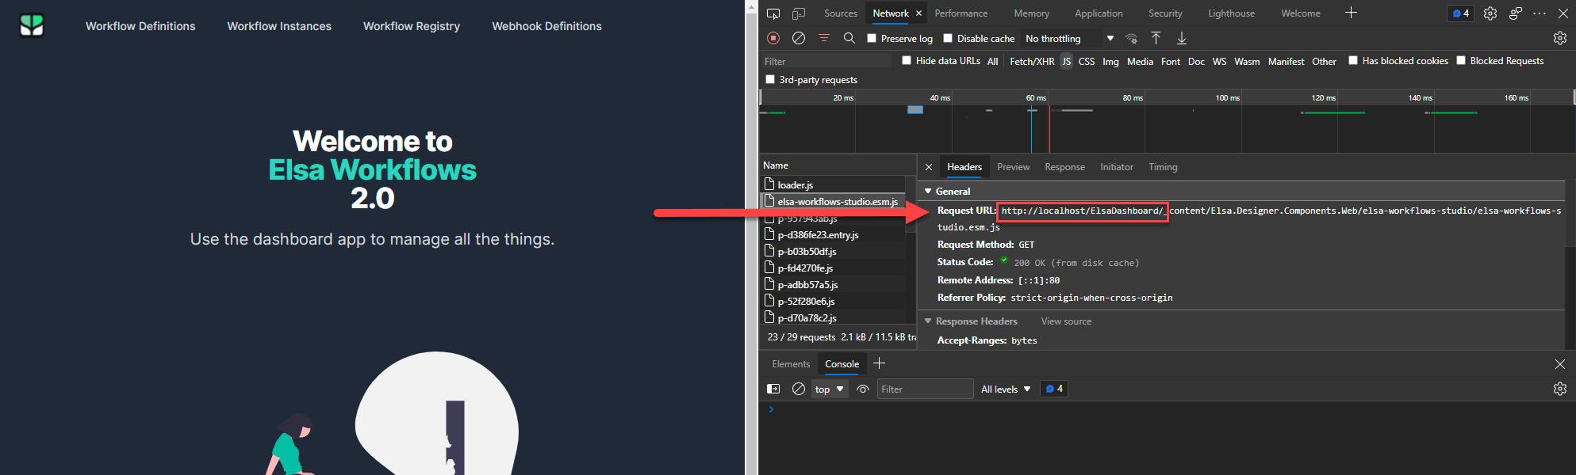The height and width of the screenshot is (475, 1576).
Task: Show the console sidebar
Action: 773,389
